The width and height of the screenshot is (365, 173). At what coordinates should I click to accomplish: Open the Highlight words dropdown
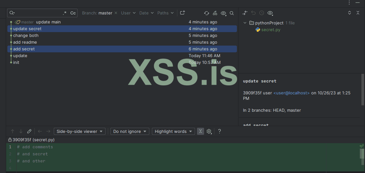coord(173,131)
